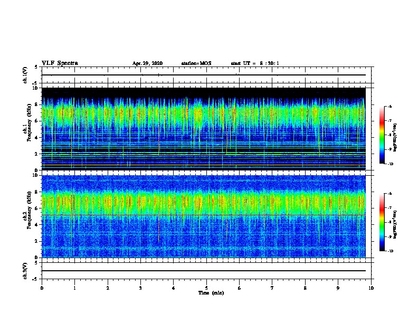Viewport: 418px width, 323px height.
Task: Click the "station=MOS" header label
Action: pyautogui.click(x=196, y=63)
